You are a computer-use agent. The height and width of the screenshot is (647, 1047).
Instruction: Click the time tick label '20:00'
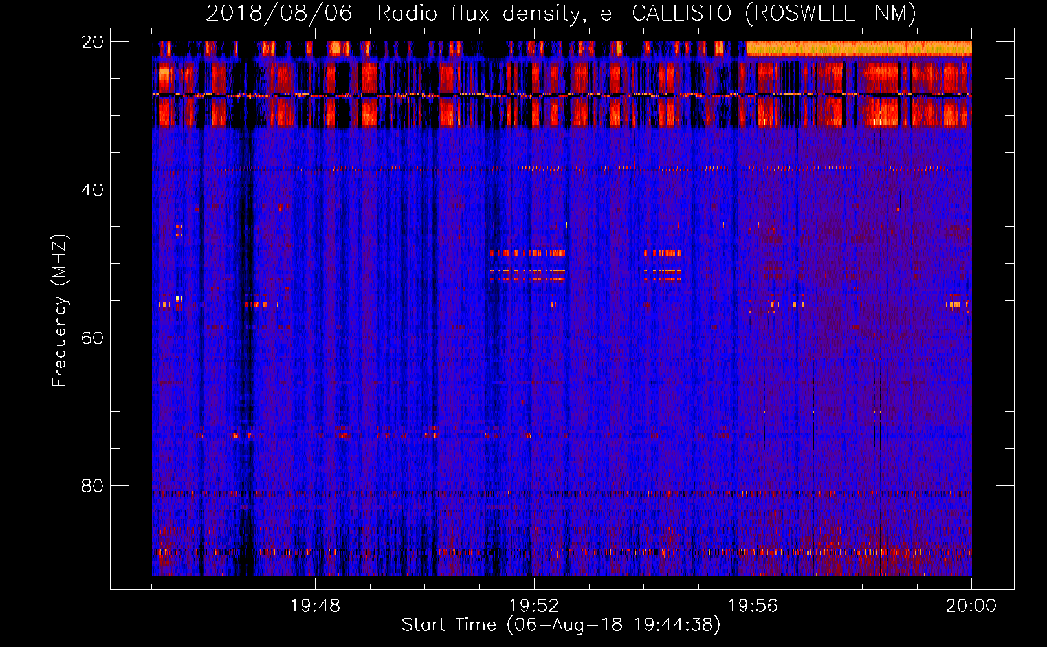coord(971,606)
